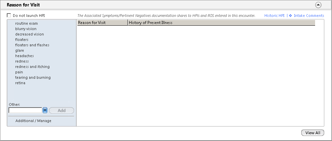Image resolution: width=332 pixels, height=141 pixels.
Task: Collapse the Reason for Visit panel
Action: [x=318, y=5]
